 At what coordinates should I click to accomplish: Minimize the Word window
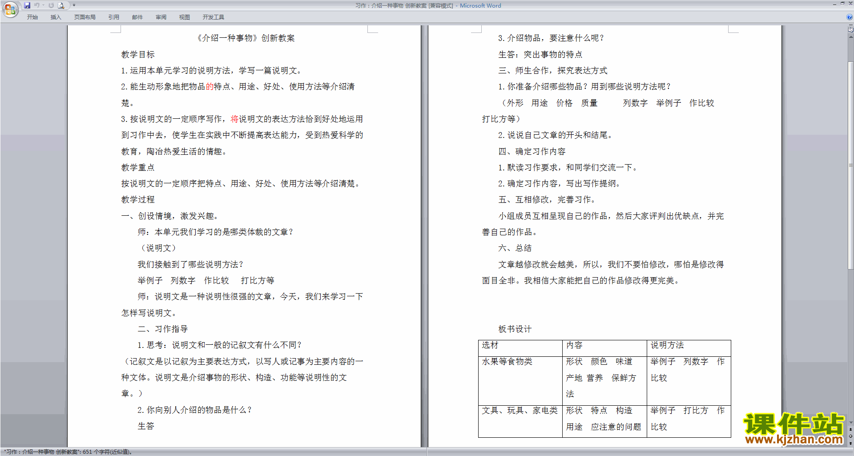(834, 4)
